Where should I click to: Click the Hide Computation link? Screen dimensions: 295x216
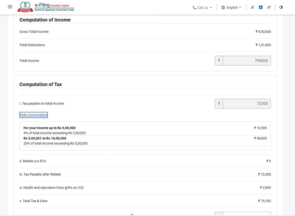(x=33, y=115)
